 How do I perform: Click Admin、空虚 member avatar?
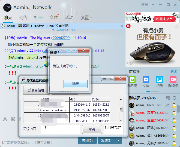(x=132, y=121)
